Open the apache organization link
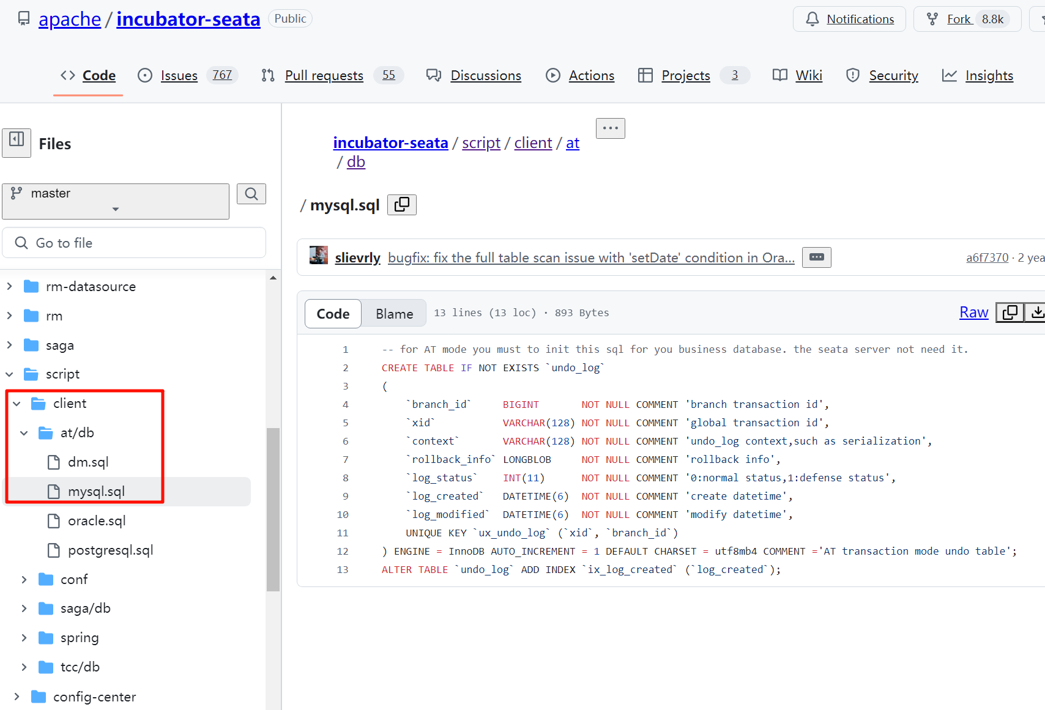The width and height of the screenshot is (1045, 710). click(x=70, y=19)
